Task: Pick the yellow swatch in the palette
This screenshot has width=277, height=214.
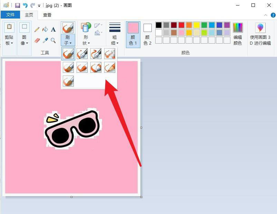Action: click(x=197, y=25)
